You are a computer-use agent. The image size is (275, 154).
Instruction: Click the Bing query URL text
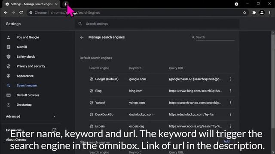(x=195, y=91)
